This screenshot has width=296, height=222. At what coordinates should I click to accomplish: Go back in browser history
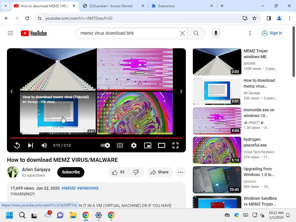[6, 18]
